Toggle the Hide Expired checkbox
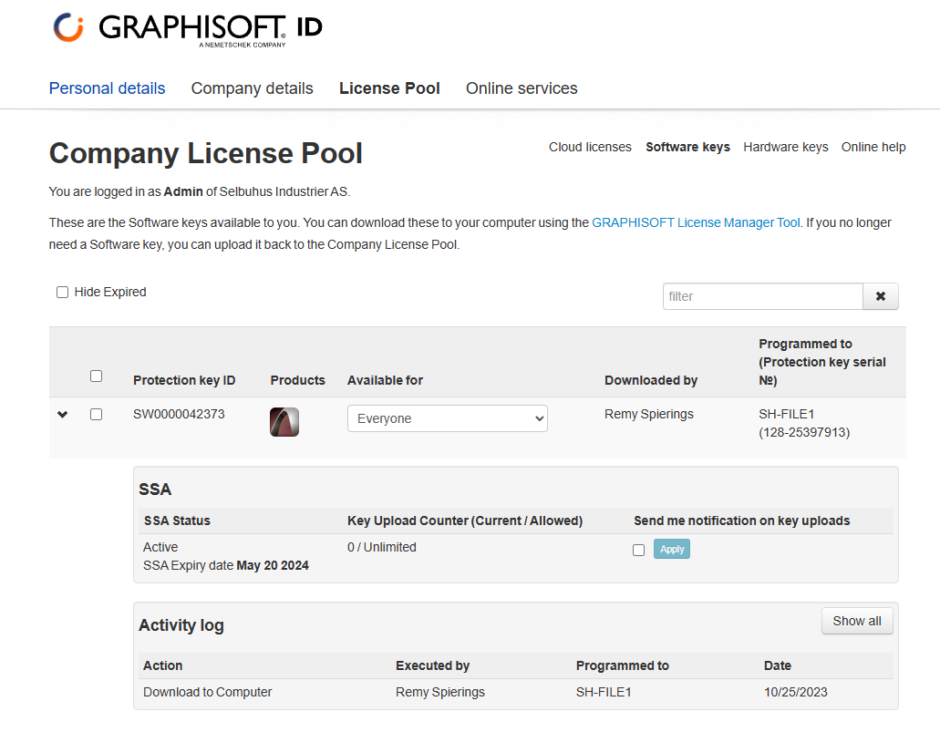Viewport: 940px width, 732px height. click(63, 293)
